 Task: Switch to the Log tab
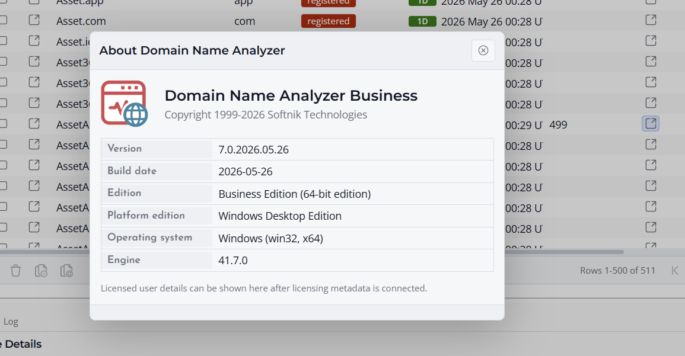[11, 322]
